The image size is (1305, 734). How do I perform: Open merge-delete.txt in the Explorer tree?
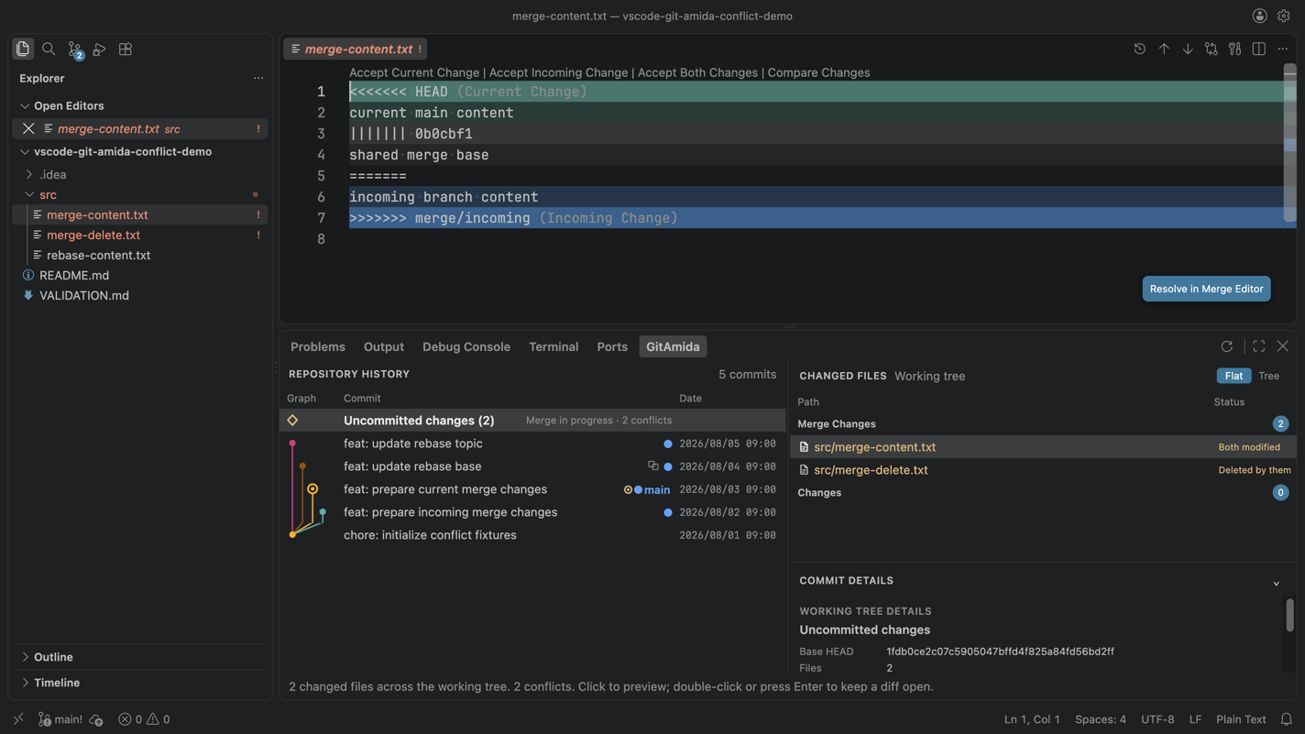[140, 235]
